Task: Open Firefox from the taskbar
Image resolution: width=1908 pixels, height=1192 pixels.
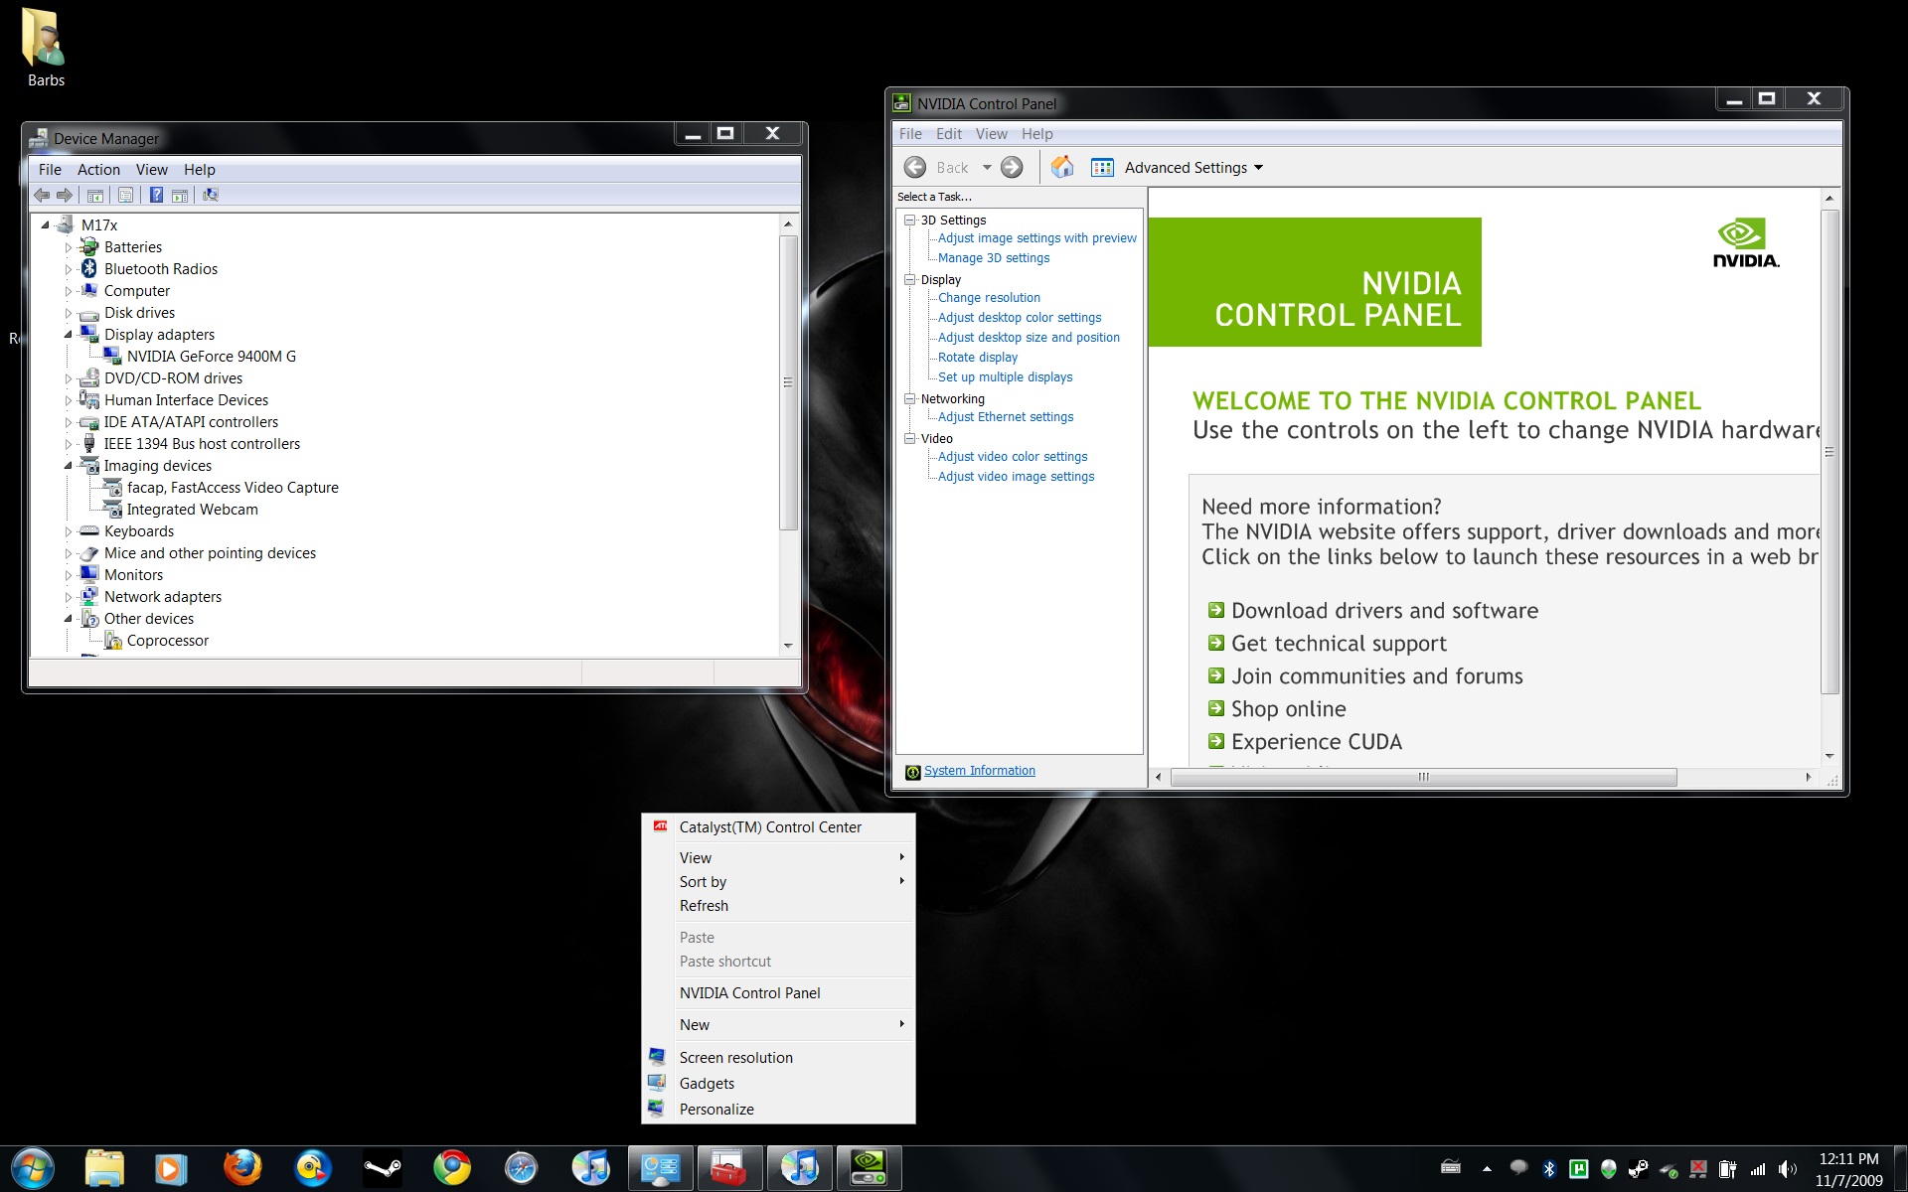Action: (x=242, y=1168)
